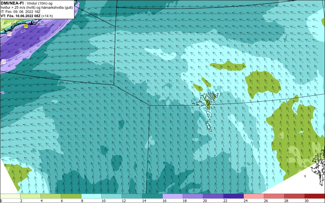The height and width of the screenshot is (203, 325).
Task: Click the legend scale value '20'
Action: (205, 201)
